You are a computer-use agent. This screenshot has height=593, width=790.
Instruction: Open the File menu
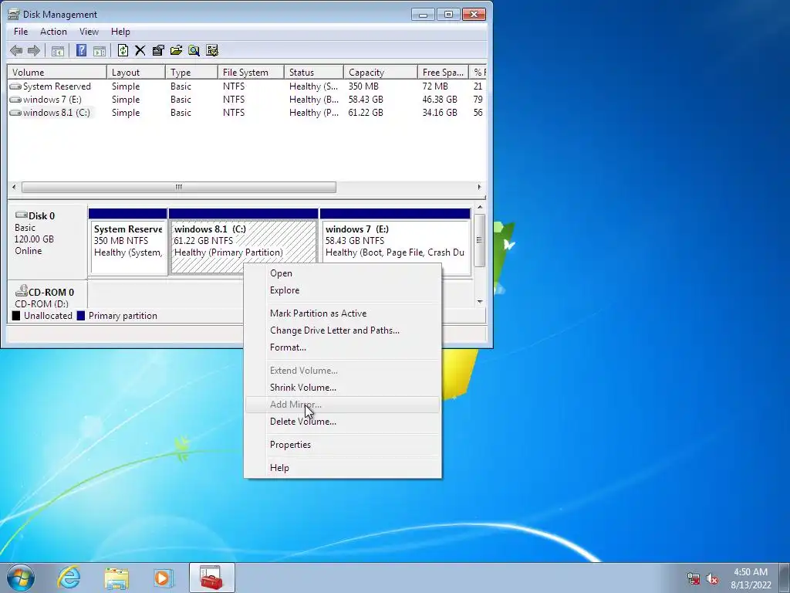click(x=21, y=31)
